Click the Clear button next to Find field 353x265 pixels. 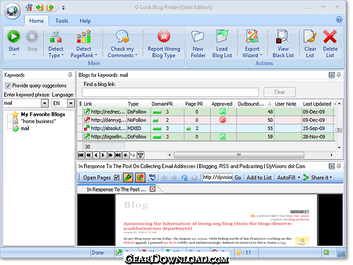tap(280, 92)
